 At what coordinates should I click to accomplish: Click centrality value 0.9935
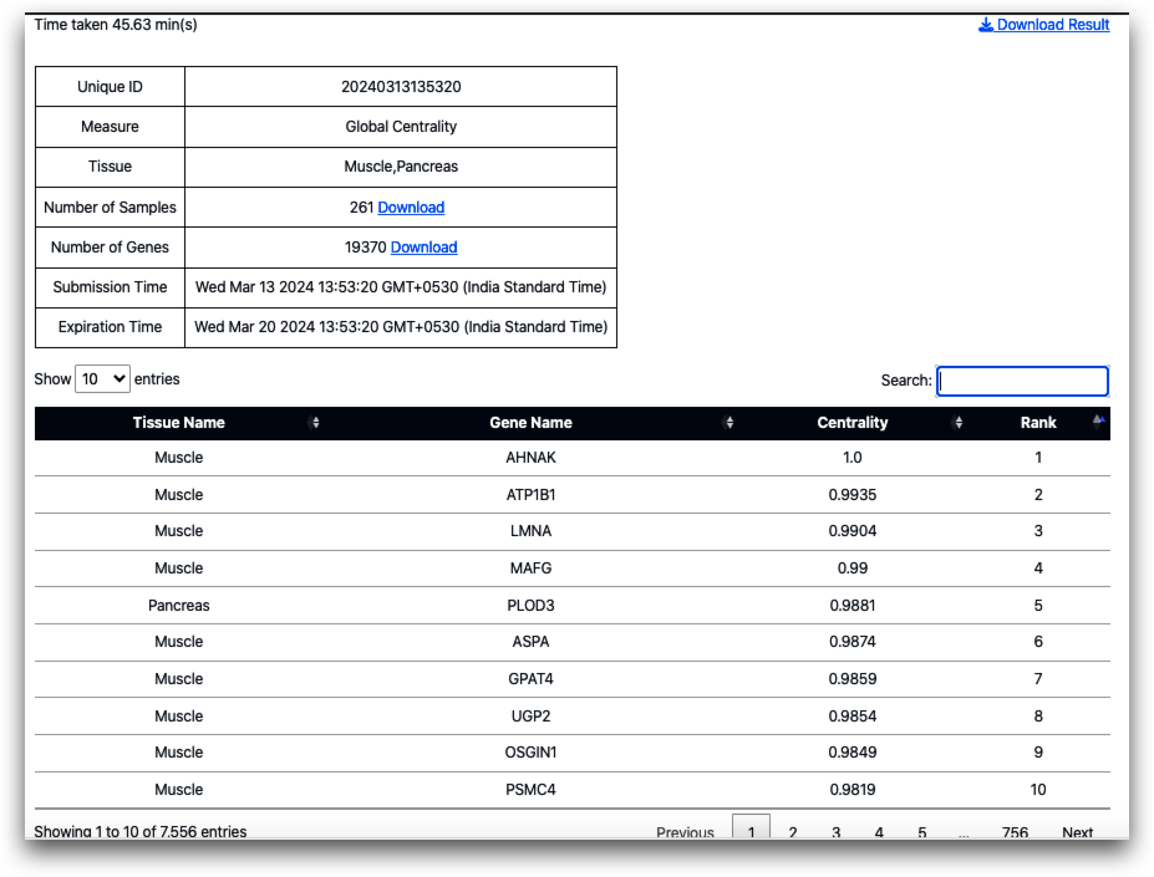[852, 495]
